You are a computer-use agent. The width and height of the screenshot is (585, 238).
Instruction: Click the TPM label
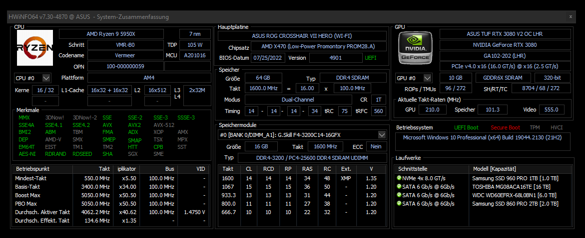click(535, 127)
